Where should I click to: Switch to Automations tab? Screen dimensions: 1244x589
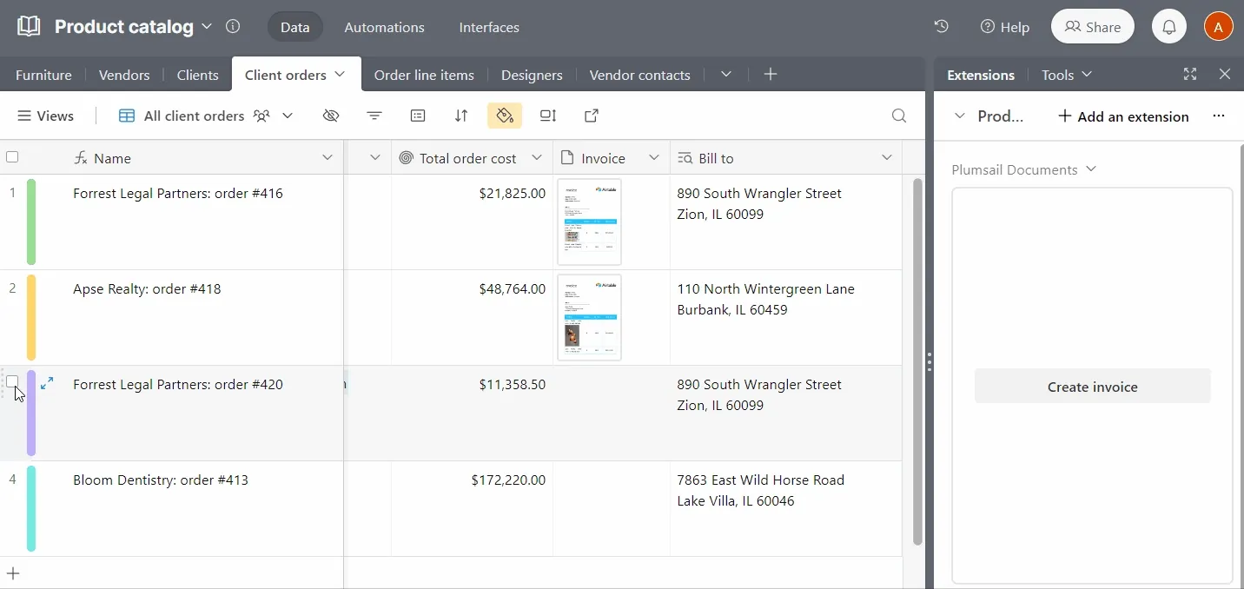384,27
